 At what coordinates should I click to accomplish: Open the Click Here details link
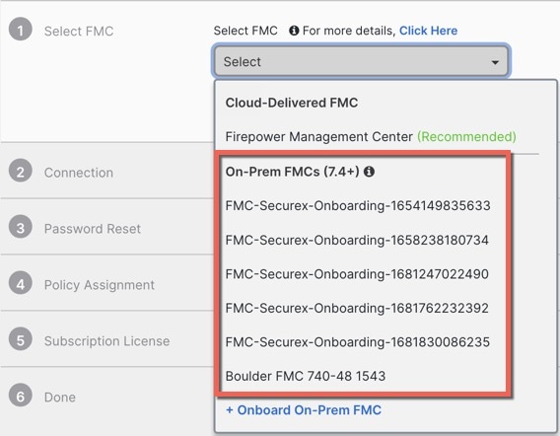428,31
